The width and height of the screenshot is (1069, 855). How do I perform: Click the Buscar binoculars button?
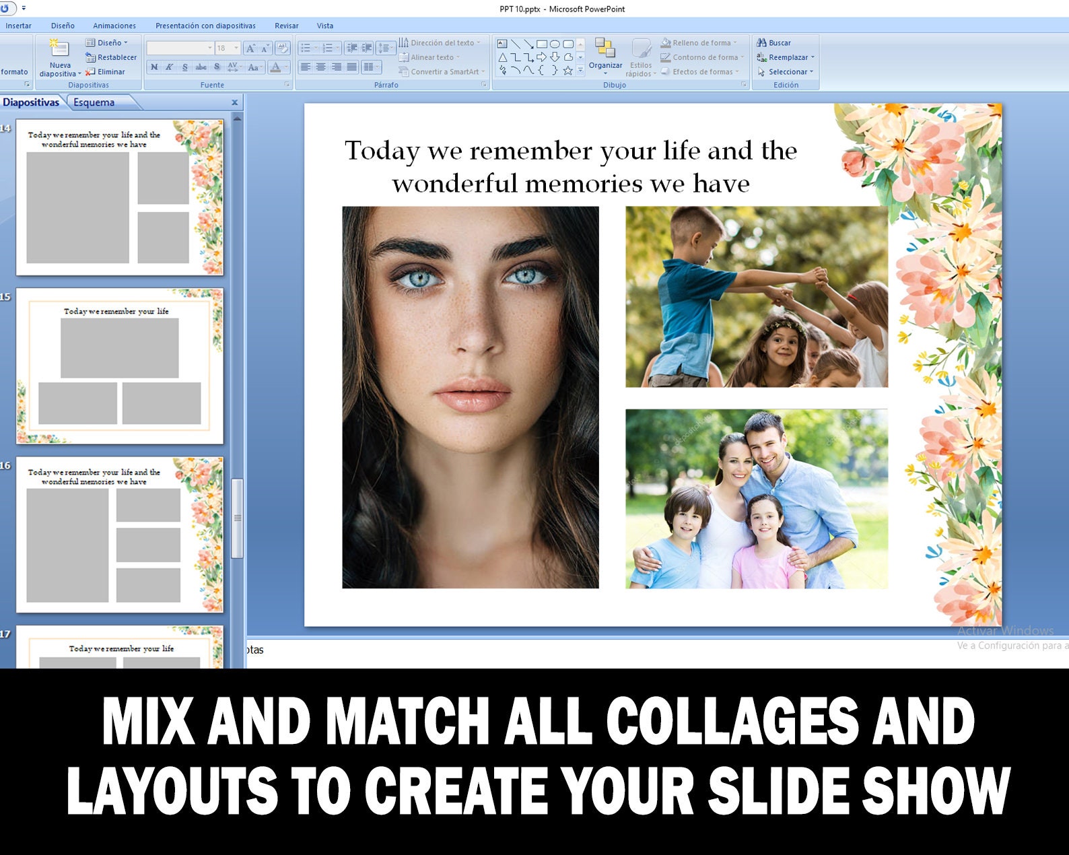tap(774, 42)
